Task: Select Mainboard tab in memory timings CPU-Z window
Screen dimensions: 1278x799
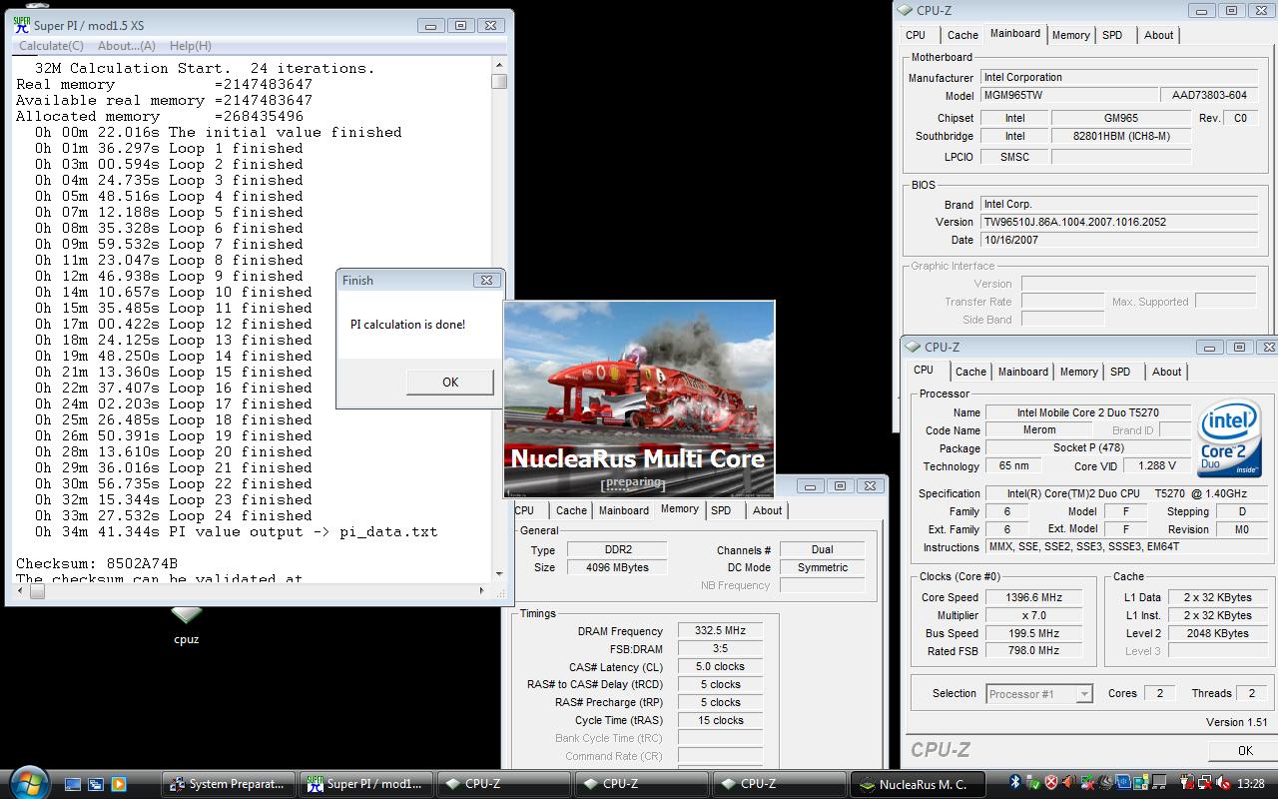Action: pos(624,510)
